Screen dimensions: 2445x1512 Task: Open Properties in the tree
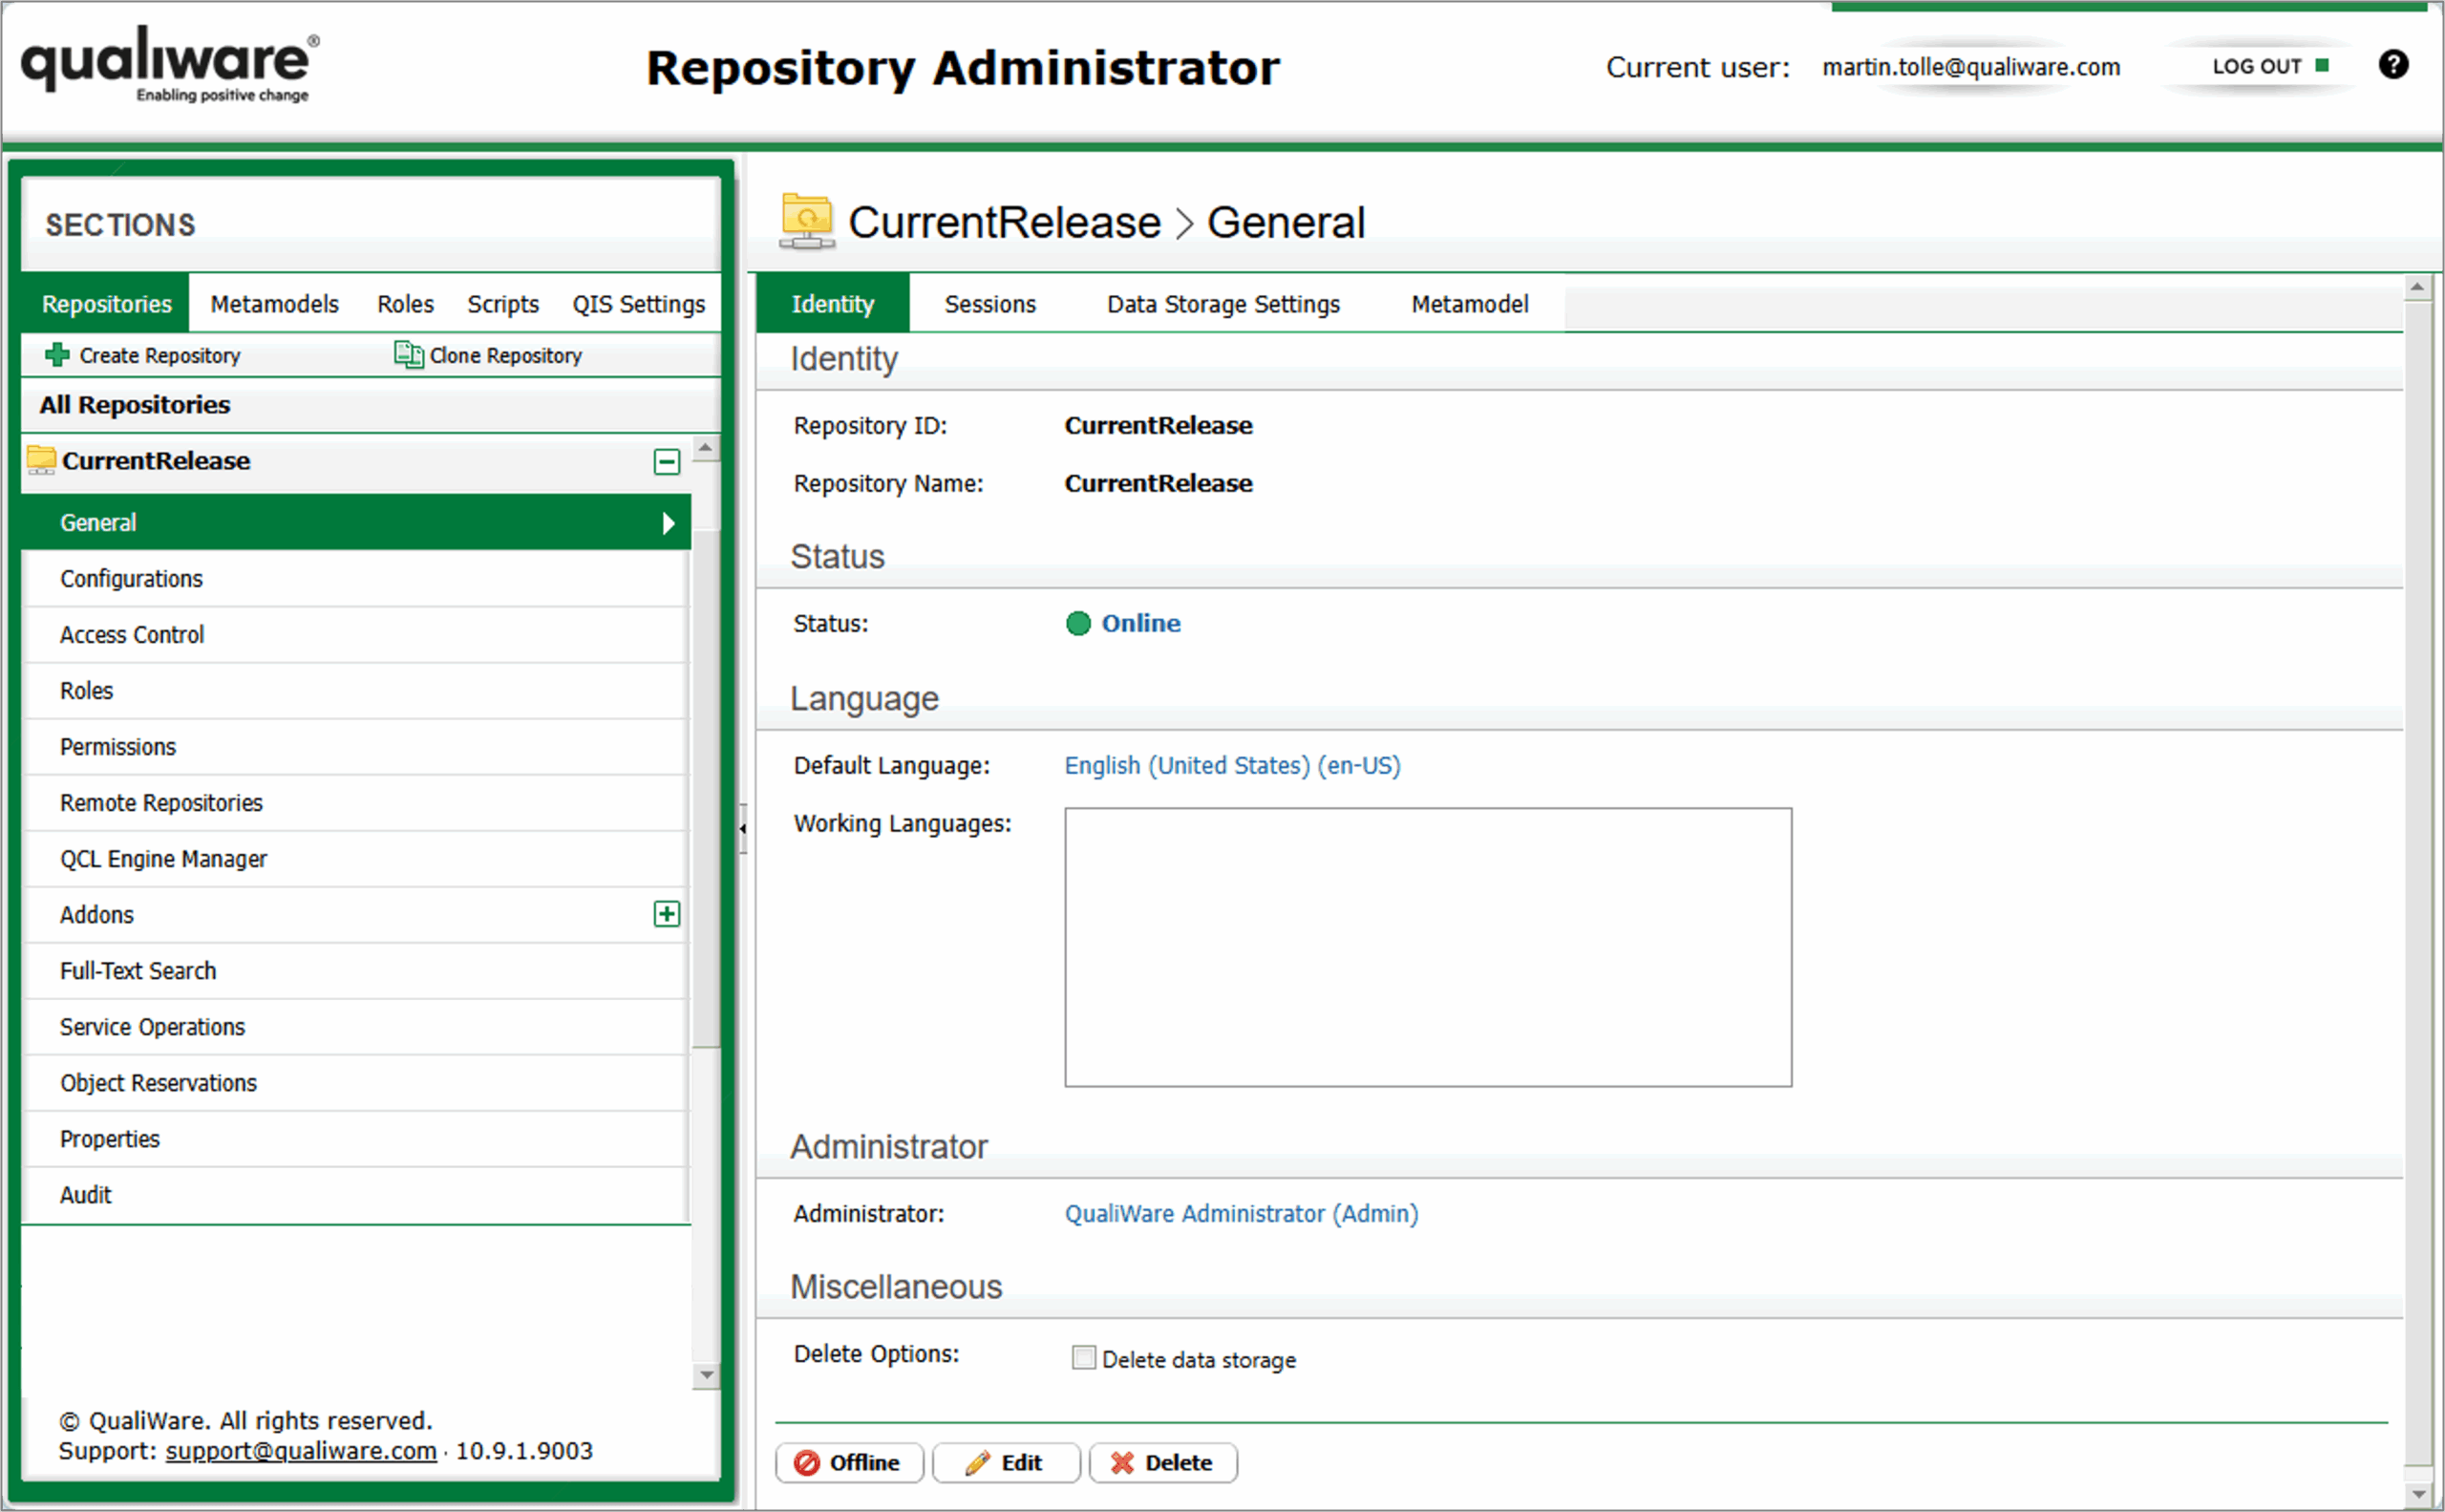pyautogui.click(x=356, y=1139)
